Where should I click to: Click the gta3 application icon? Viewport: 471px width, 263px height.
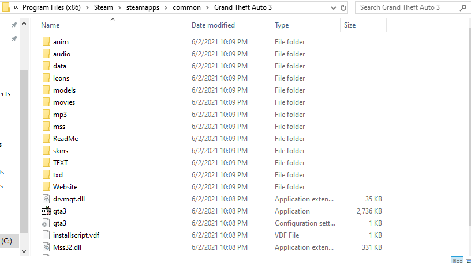click(x=47, y=211)
